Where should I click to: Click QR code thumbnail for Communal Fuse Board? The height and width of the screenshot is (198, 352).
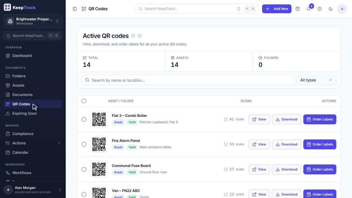[99, 169]
